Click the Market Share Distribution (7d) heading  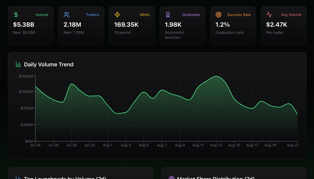click(216, 178)
